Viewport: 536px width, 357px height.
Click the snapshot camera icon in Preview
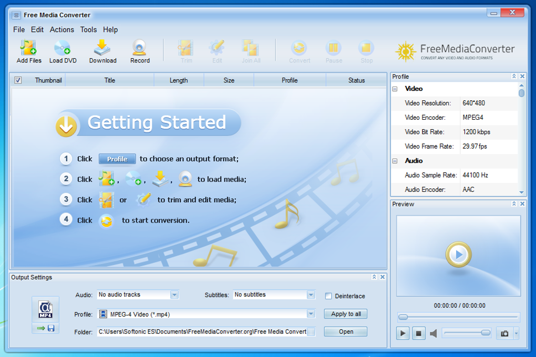504,333
